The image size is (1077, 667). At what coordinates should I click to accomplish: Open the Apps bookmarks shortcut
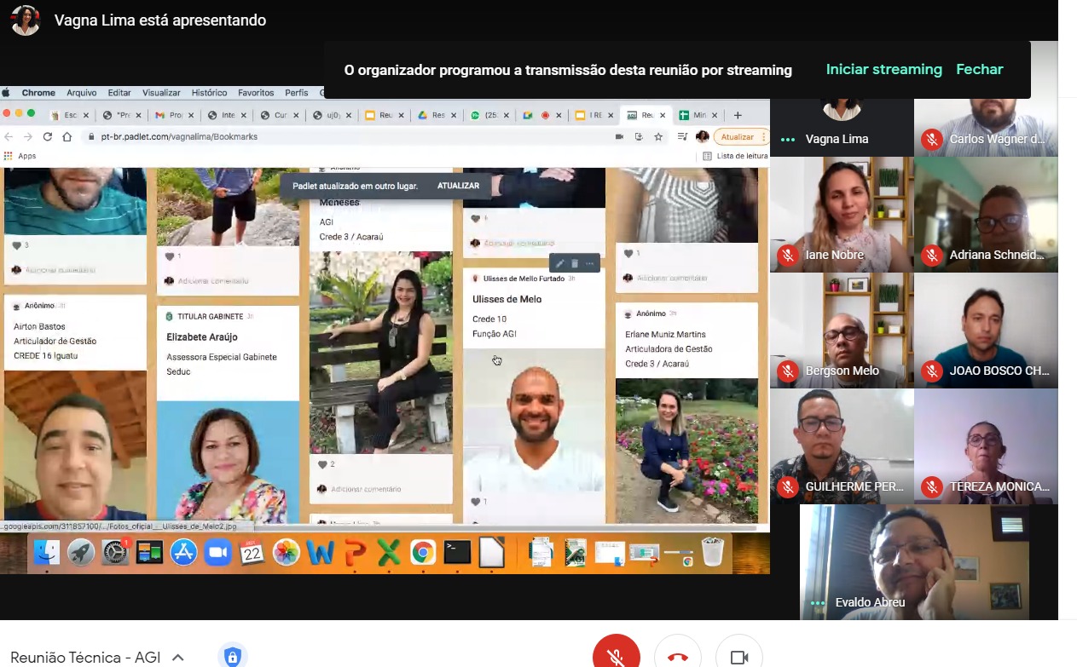pos(20,156)
